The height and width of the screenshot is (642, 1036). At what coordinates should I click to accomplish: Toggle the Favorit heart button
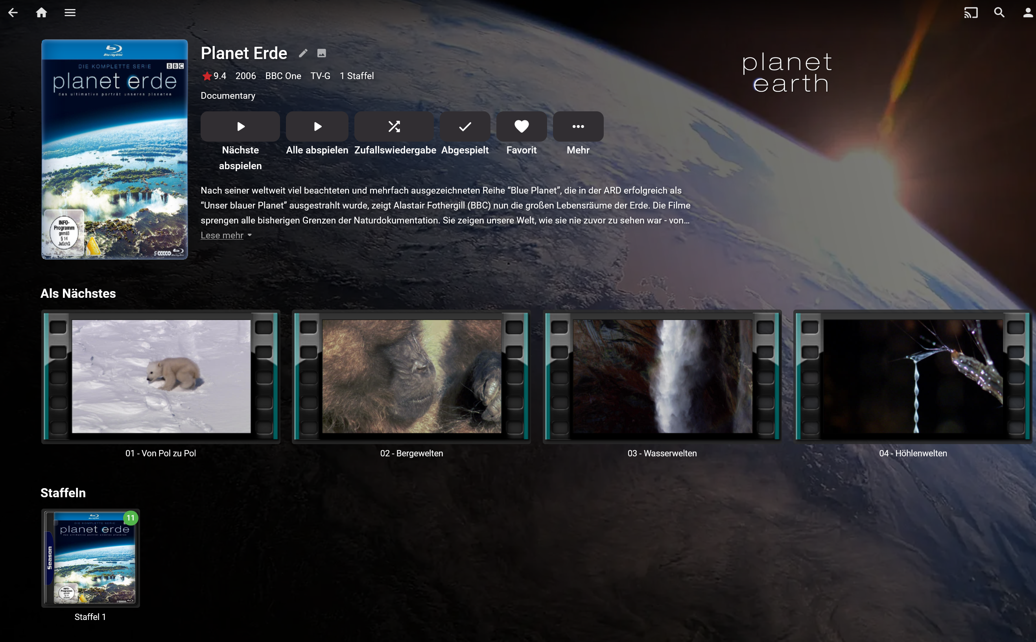[x=521, y=127]
